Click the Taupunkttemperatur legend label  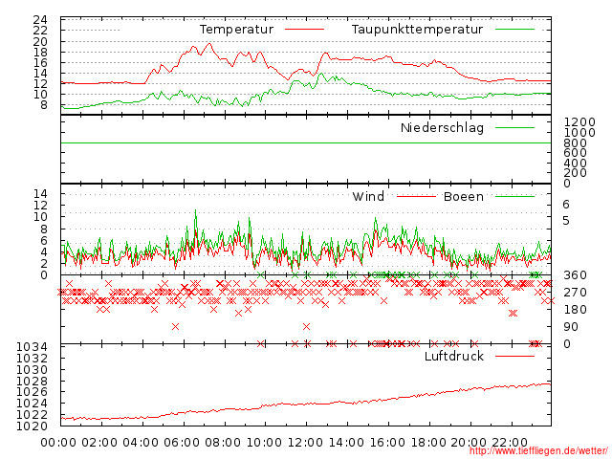(417, 30)
